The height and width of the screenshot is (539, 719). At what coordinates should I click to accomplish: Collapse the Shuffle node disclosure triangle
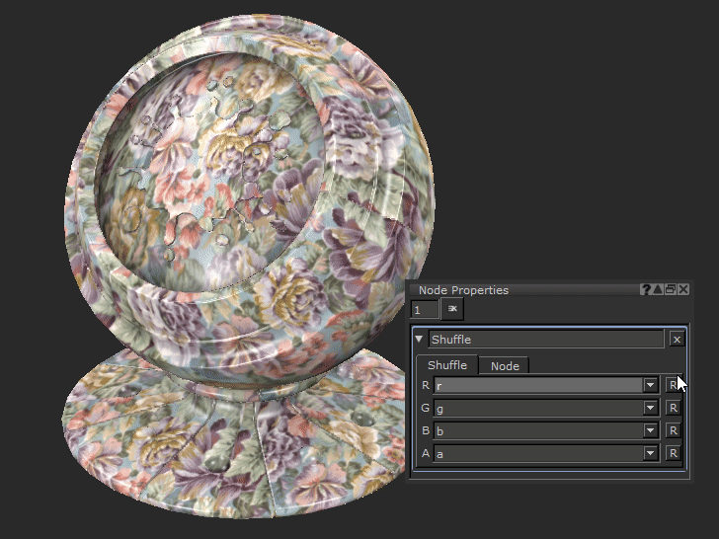419,340
